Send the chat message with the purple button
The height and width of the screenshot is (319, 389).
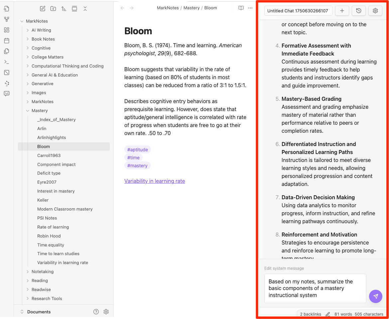click(x=375, y=296)
